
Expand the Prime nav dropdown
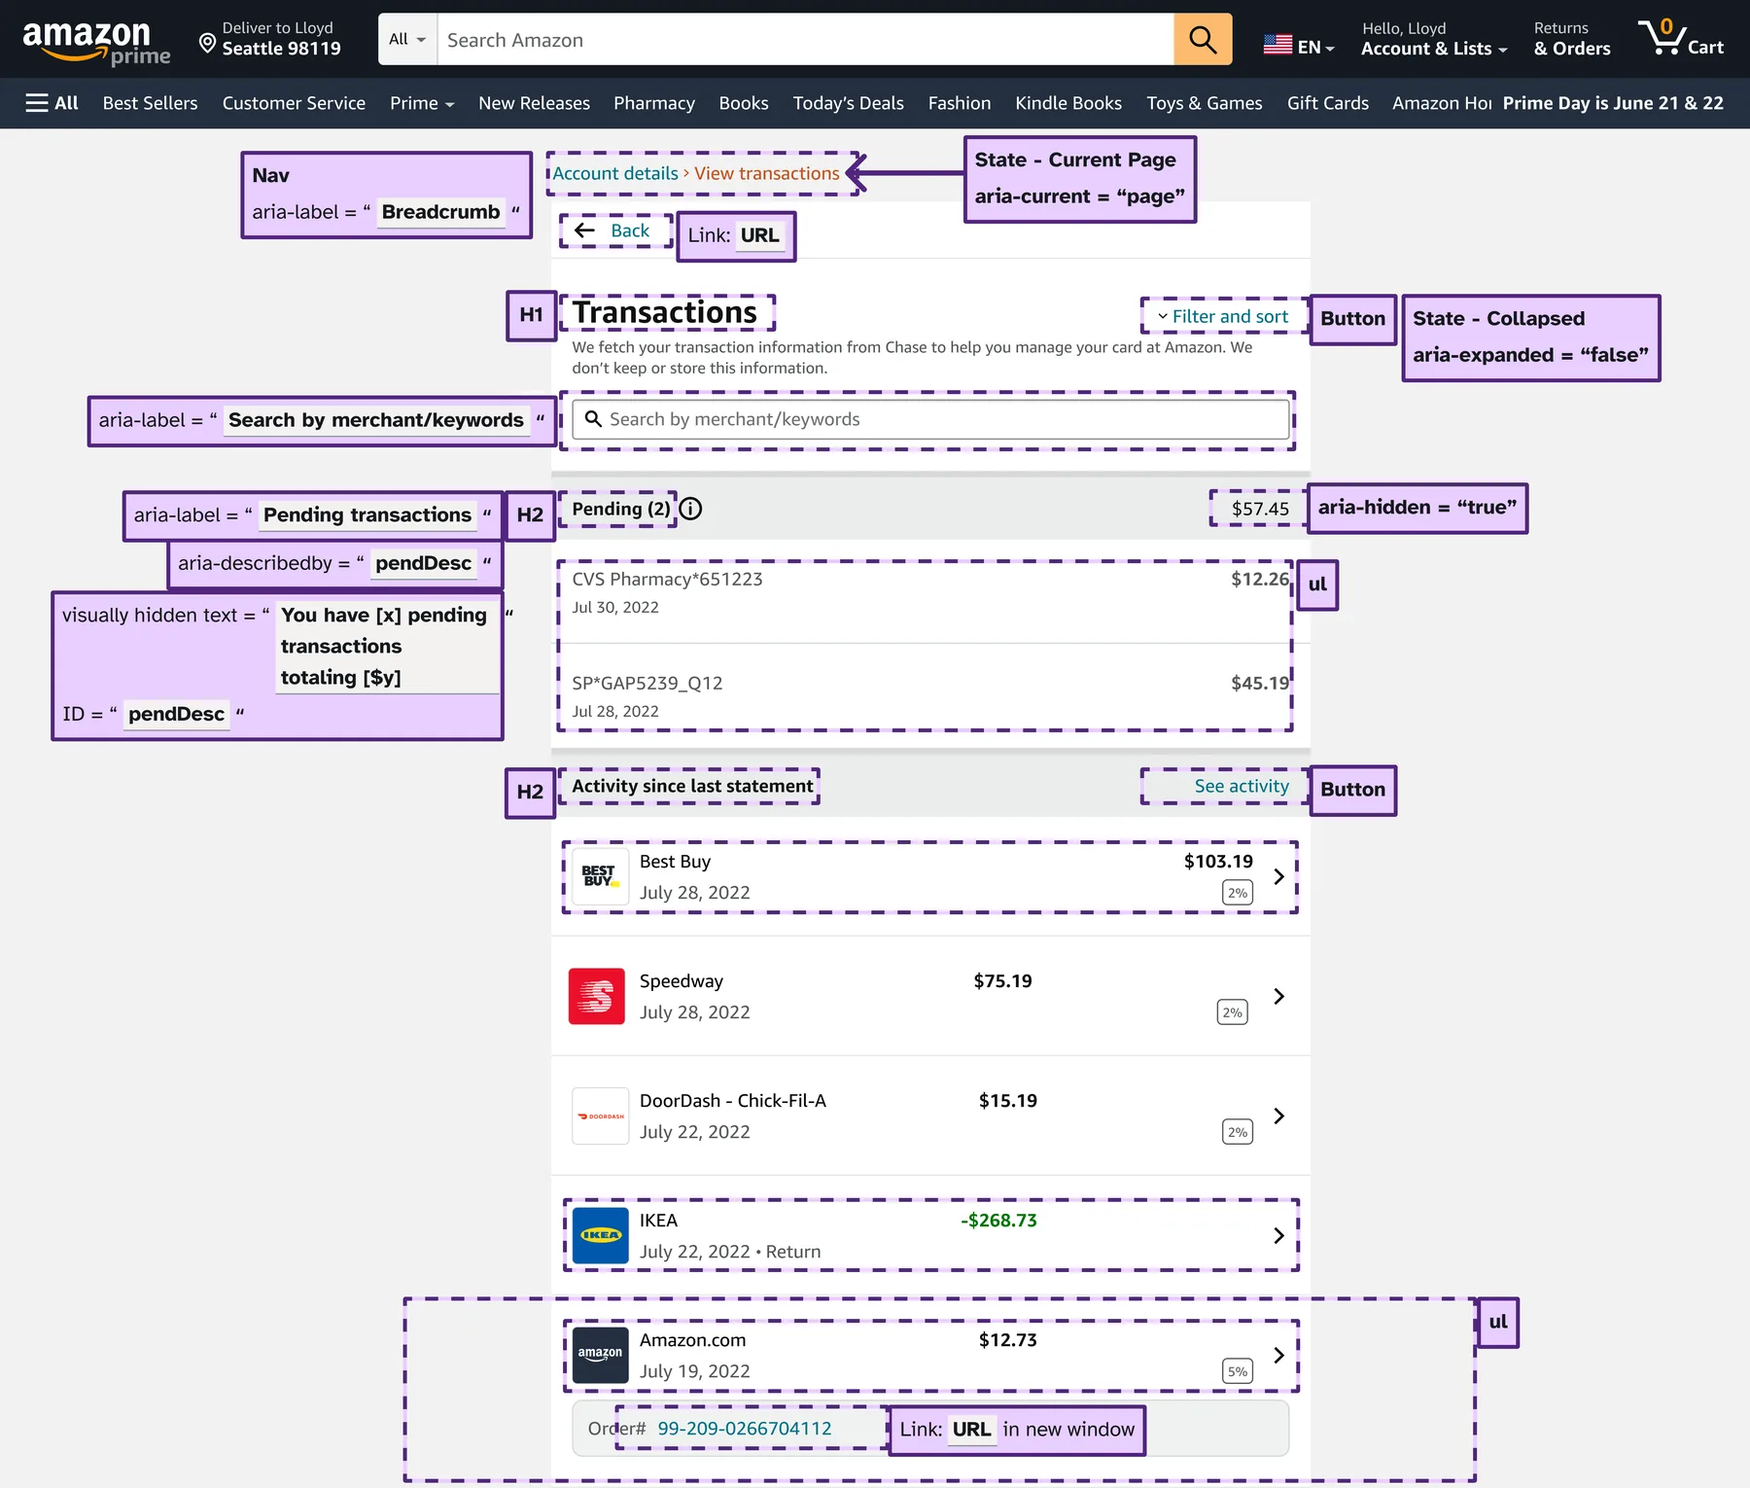422,103
